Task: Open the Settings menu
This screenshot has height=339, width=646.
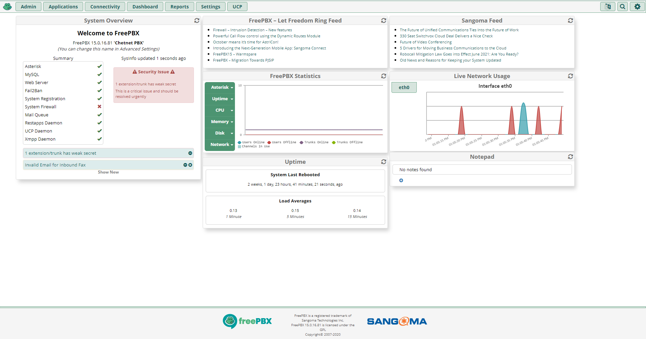Action: [x=210, y=7]
